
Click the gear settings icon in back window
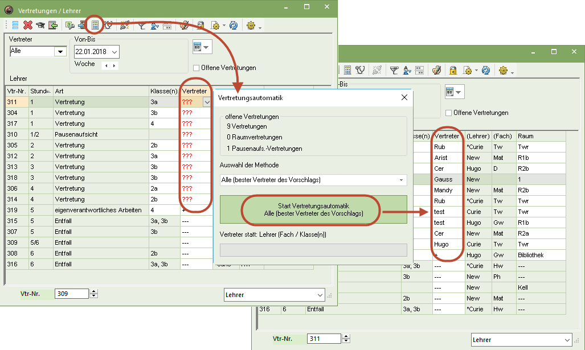pos(503,70)
